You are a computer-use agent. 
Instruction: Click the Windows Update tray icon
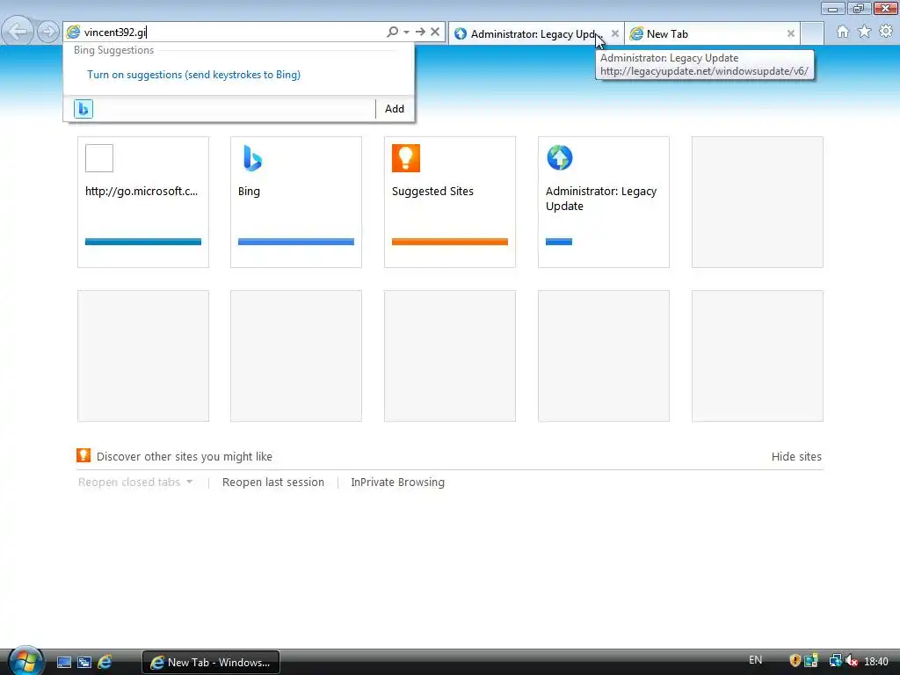[811, 661]
